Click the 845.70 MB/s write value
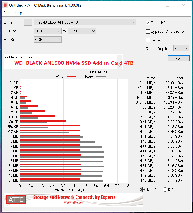Image resolution: width=193 pixels, height=213 pixels. tap(145, 102)
